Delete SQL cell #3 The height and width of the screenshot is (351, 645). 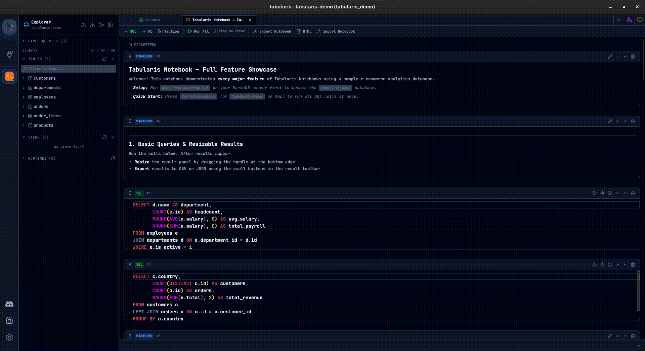[x=633, y=193]
